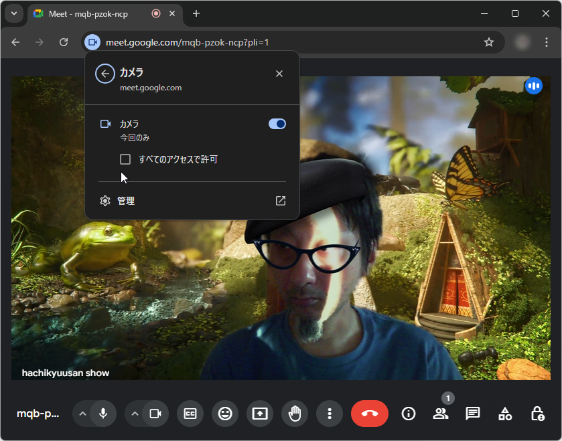Open the meeting details info panel
The image size is (562, 441).
pos(408,414)
